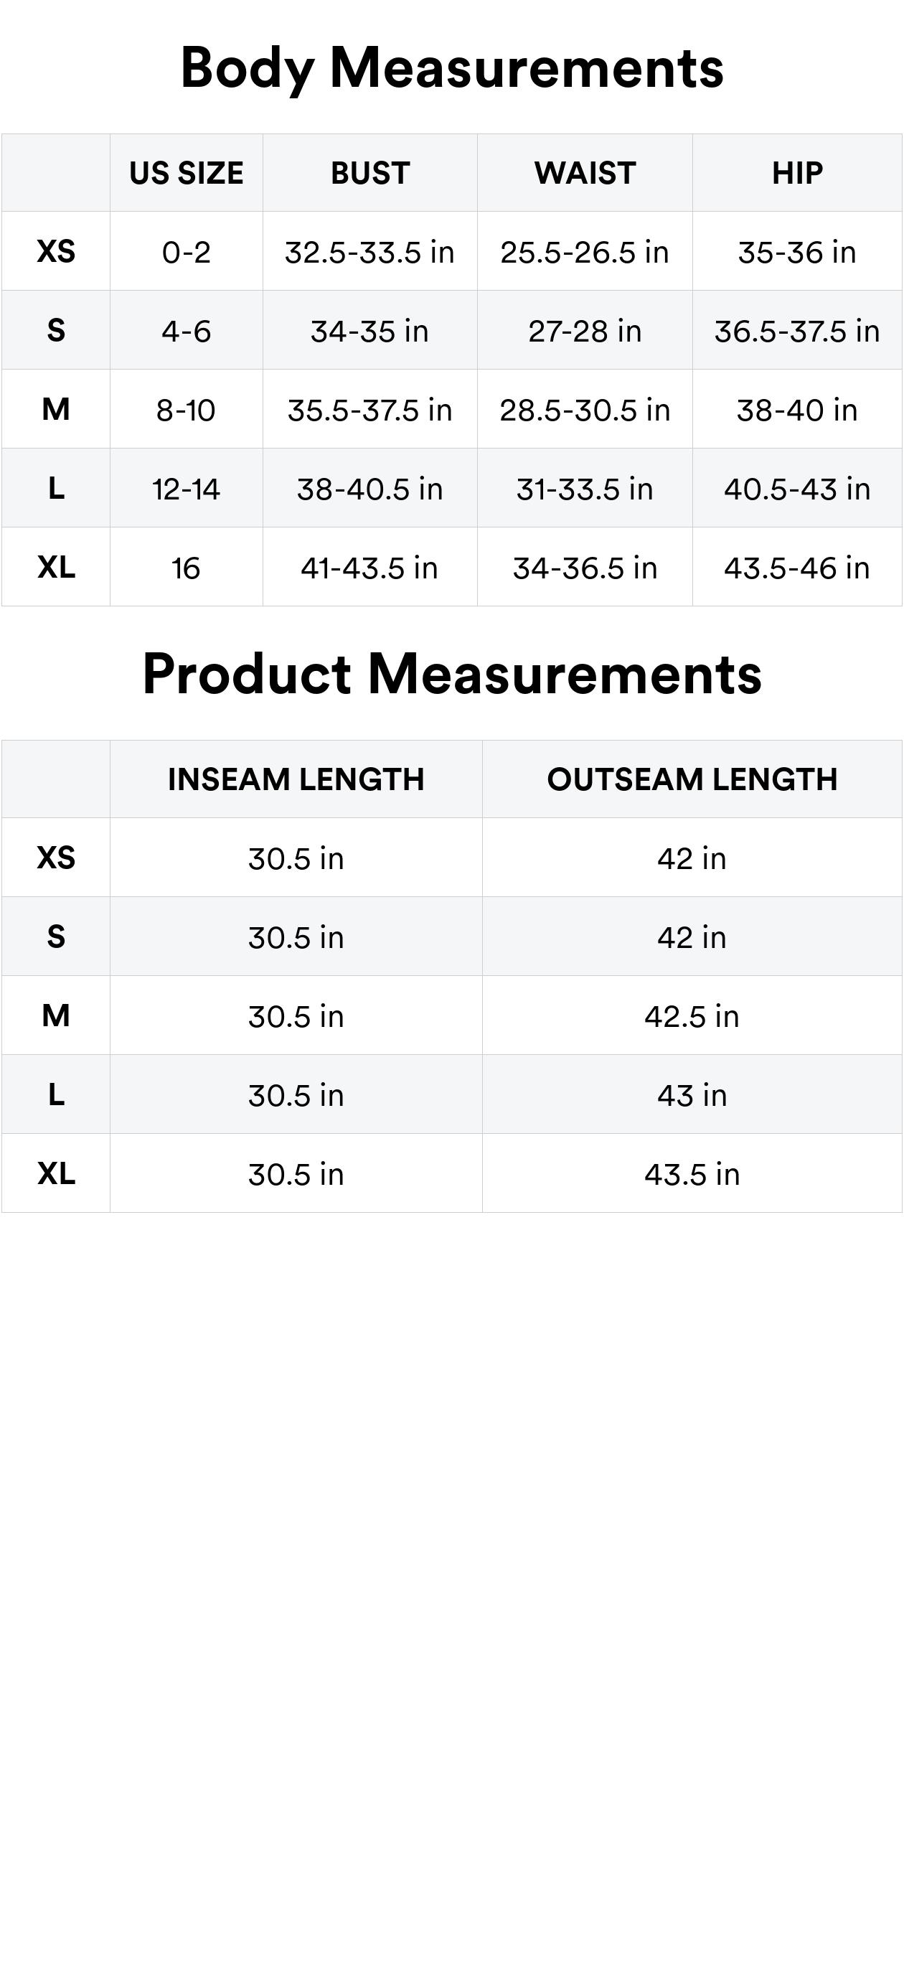Viewport: 904px width, 1962px height.
Task: Select the US SIZE column header
Action: 186,174
